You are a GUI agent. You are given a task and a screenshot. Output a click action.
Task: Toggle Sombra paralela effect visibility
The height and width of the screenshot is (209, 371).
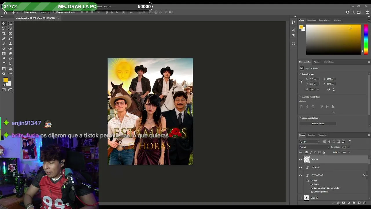point(312,192)
